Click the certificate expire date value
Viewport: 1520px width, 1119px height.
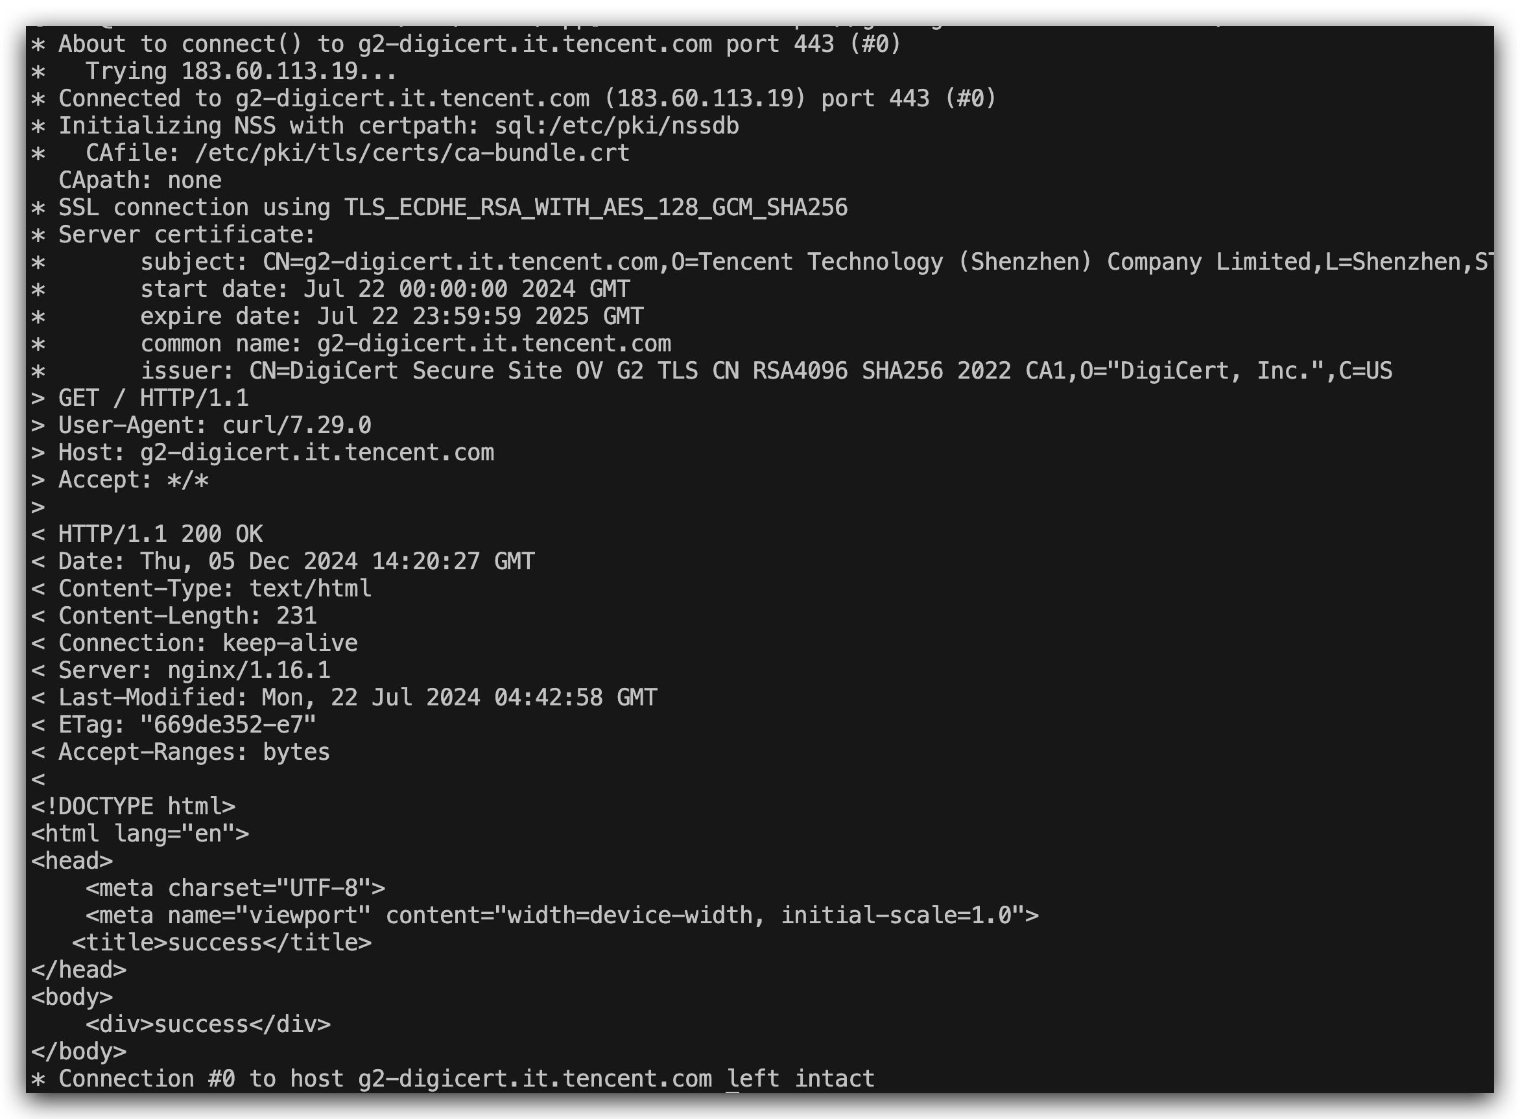[481, 317]
